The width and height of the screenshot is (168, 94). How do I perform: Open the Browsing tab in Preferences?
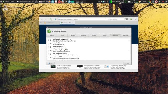(83, 36)
